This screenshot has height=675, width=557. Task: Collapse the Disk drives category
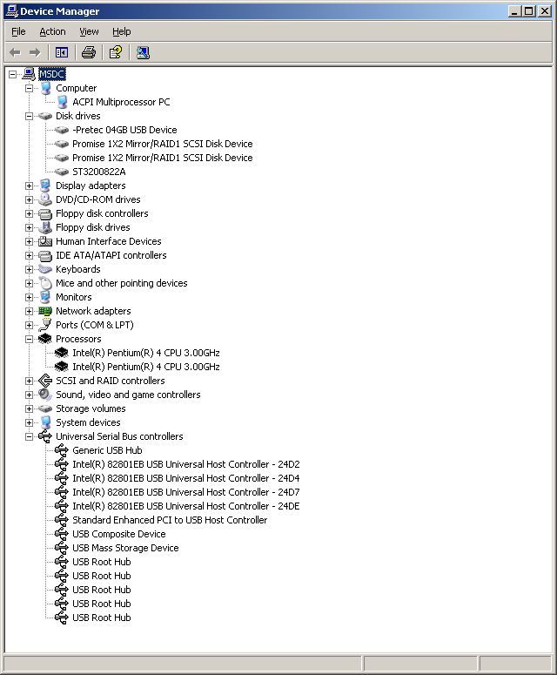click(29, 116)
